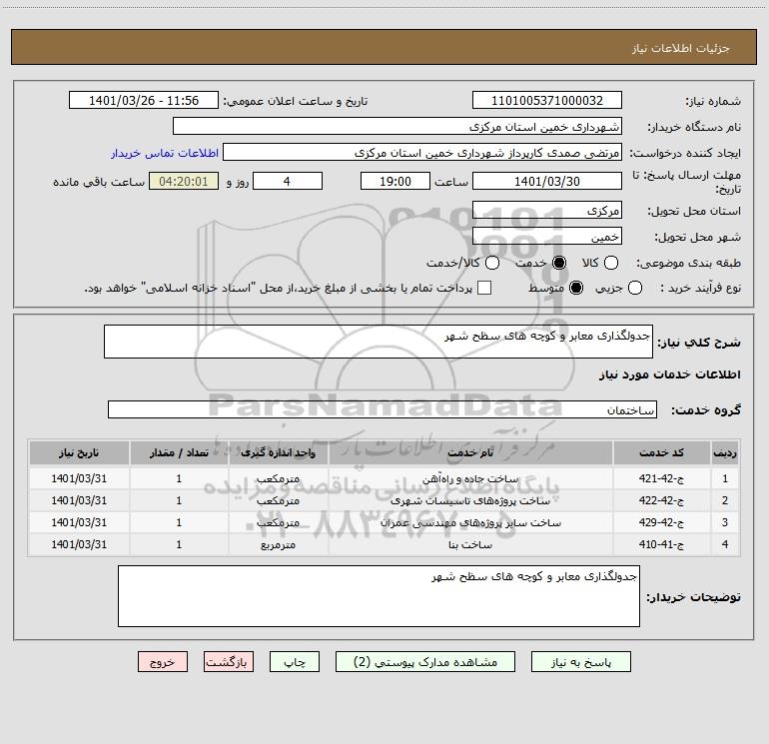
Task: Click the requester field مرتضی صمدی
Action: coord(422,152)
